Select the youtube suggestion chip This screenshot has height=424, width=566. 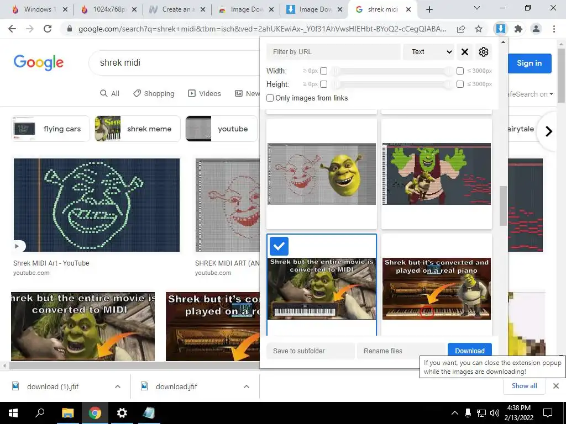coord(222,129)
